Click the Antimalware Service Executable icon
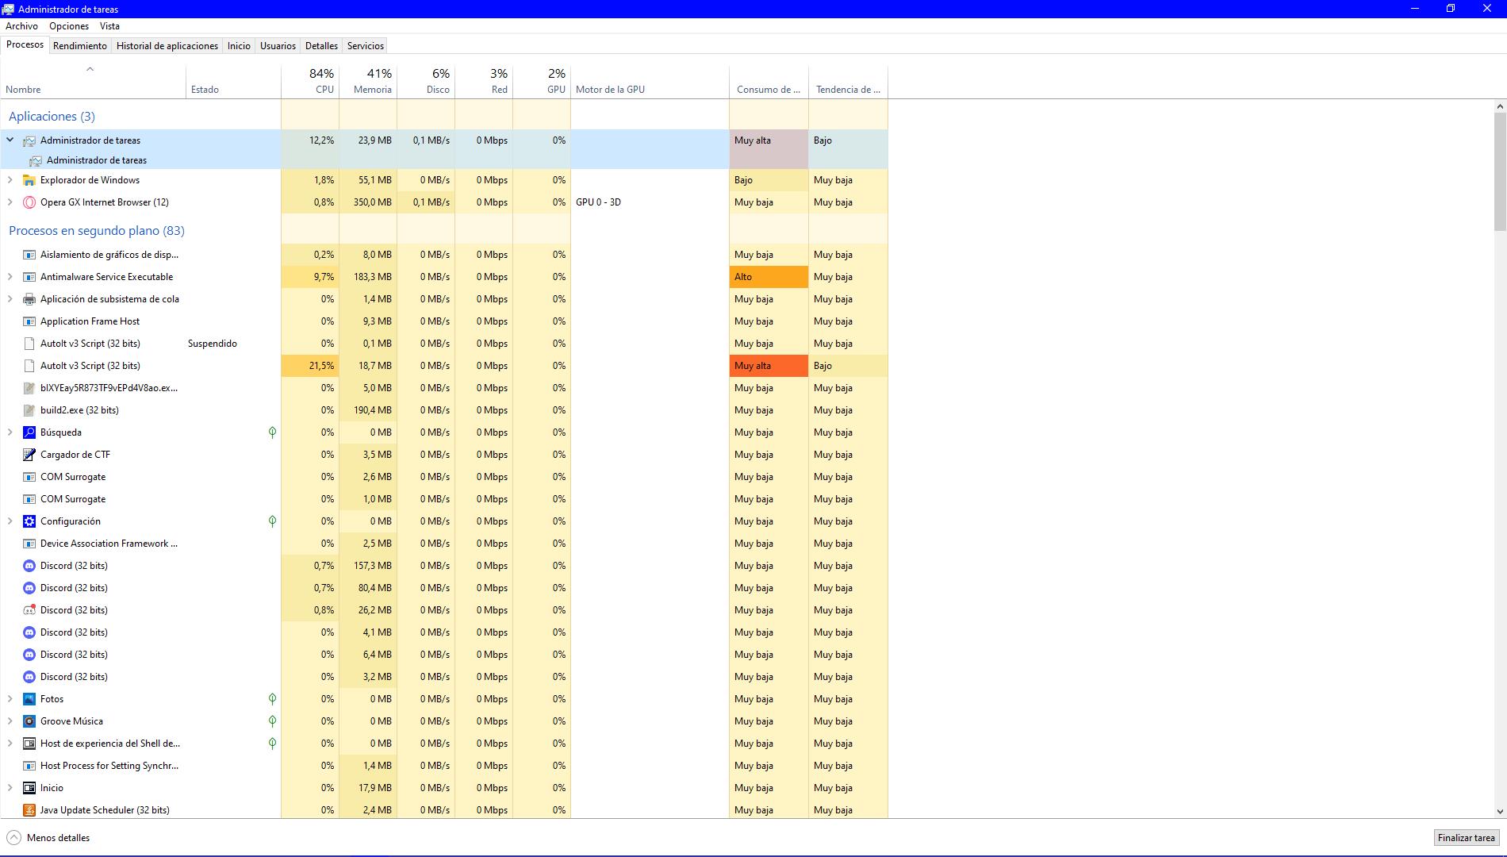Image resolution: width=1507 pixels, height=857 pixels. point(29,277)
